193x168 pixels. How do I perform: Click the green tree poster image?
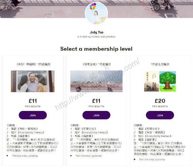point(168,81)
